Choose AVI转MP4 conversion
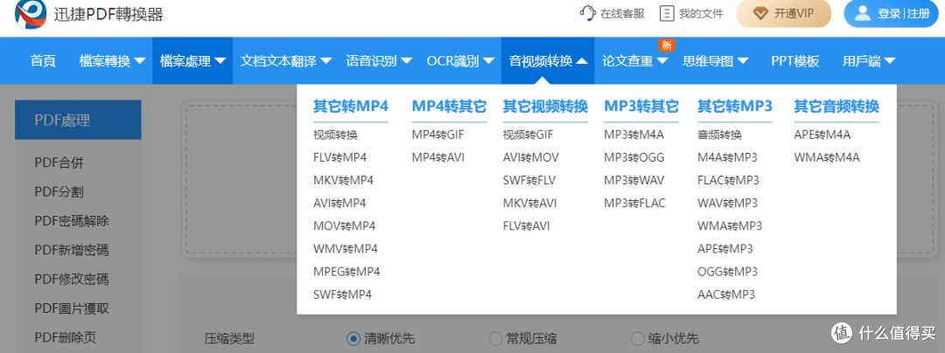The image size is (945, 353). [339, 204]
